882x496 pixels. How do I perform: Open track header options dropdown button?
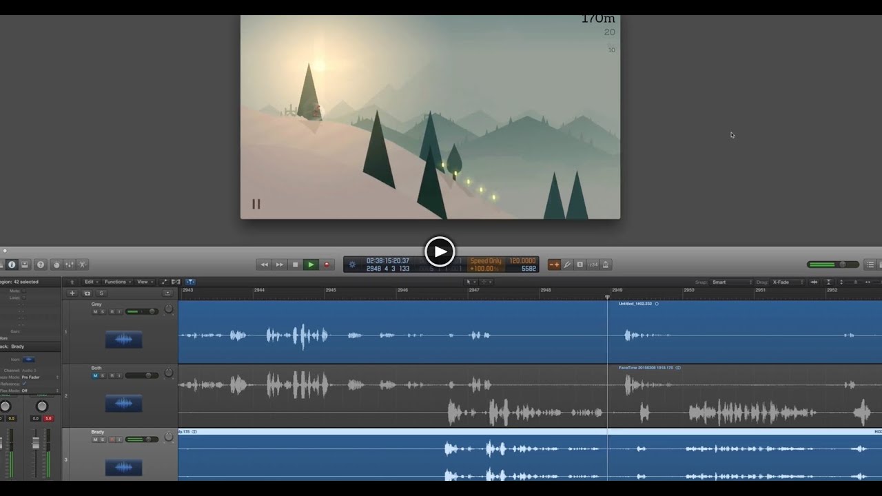(167, 293)
